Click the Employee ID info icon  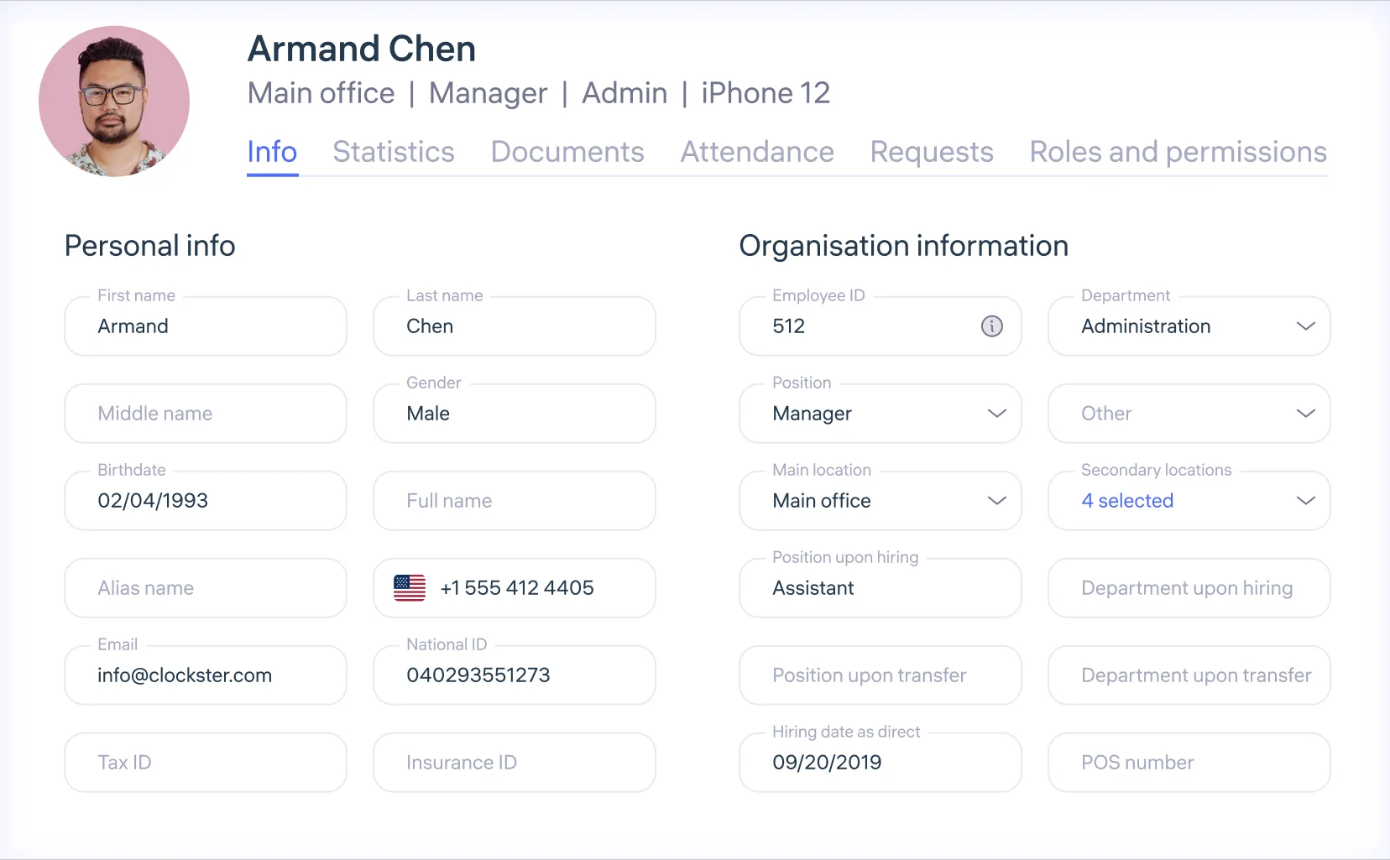[991, 326]
